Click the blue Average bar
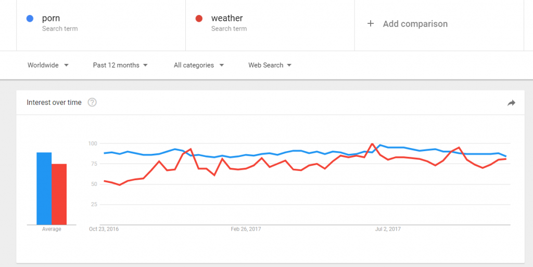This screenshot has height=267, width=533. (x=44, y=189)
